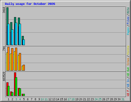Select the green kB Out bar for day 3

16,87
